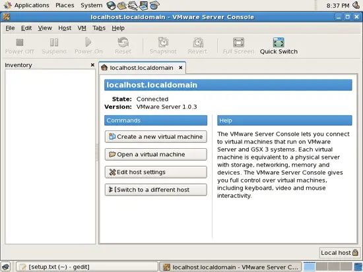Open the Places menu in the top panel
Screen dimensions: 363x272
coord(65,5)
